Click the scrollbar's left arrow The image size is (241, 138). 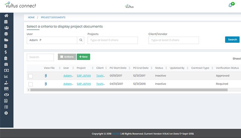(29, 90)
